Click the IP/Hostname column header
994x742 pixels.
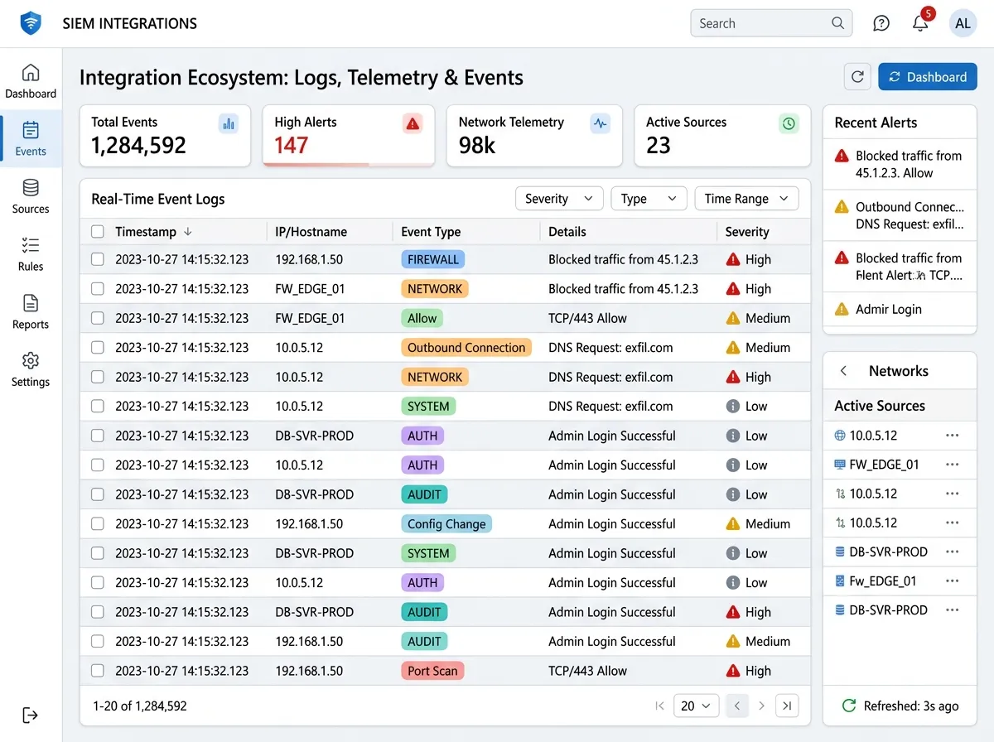(x=311, y=232)
